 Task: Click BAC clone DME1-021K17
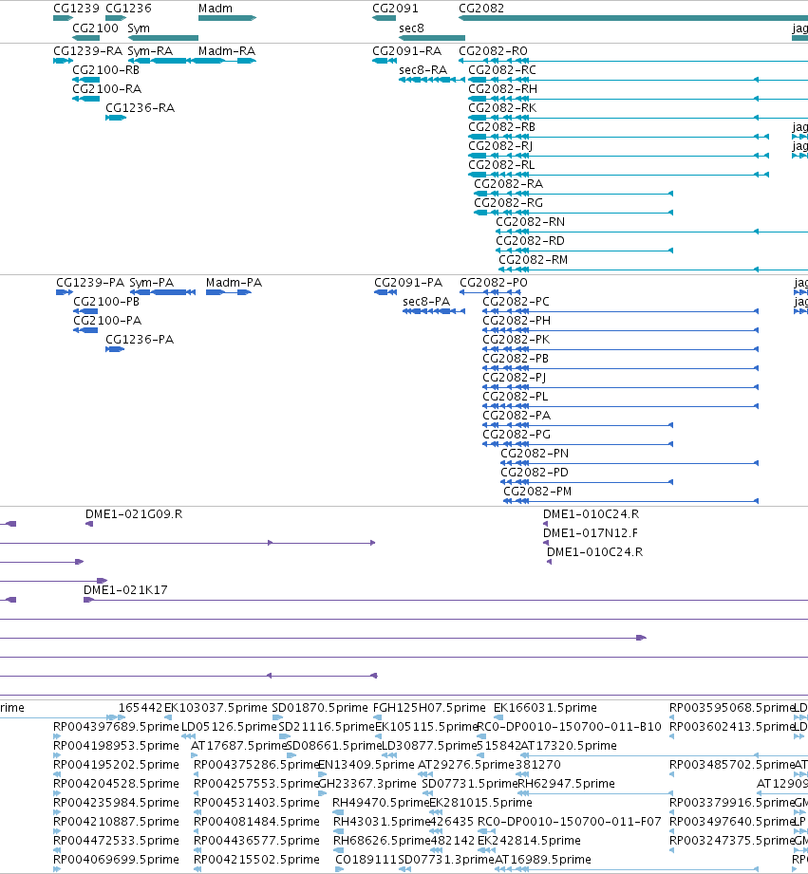click(125, 589)
